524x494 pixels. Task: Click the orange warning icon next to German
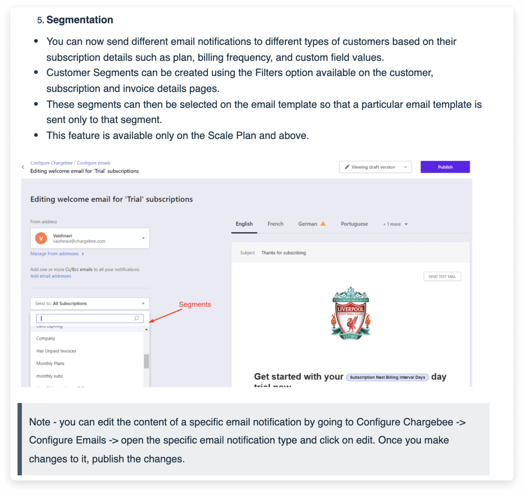(x=323, y=224)
